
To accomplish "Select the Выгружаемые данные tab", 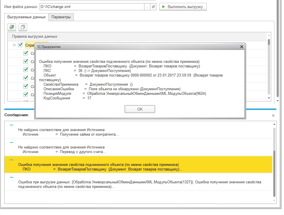I will tap(26, 17).
